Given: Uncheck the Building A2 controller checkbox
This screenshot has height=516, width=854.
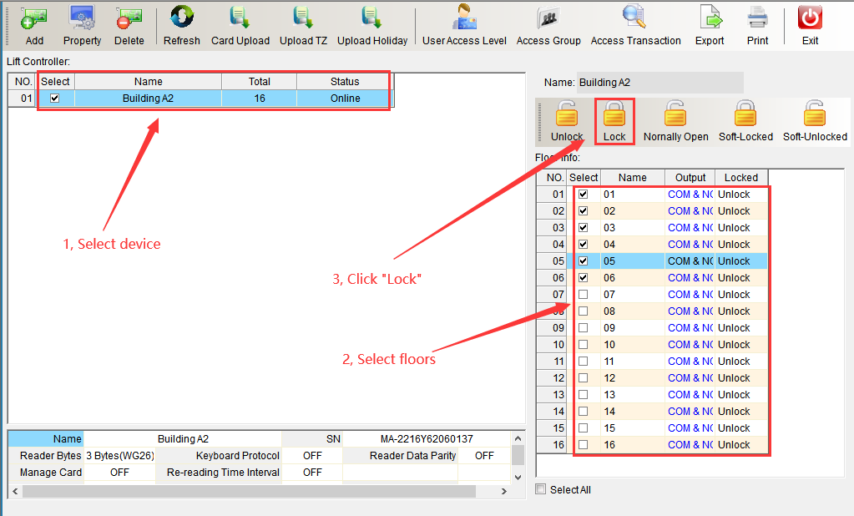Looking at the screenshot, I should [x=54, y=99].
